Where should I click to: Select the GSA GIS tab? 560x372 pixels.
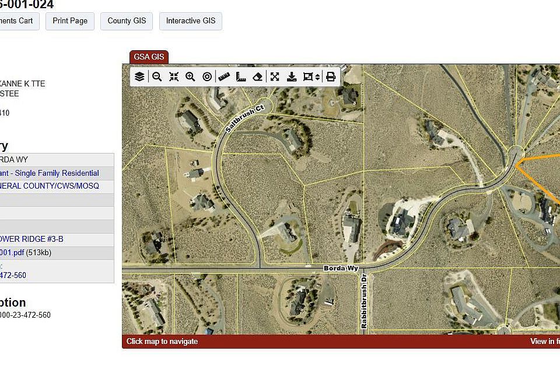click(x=149, y=57)
